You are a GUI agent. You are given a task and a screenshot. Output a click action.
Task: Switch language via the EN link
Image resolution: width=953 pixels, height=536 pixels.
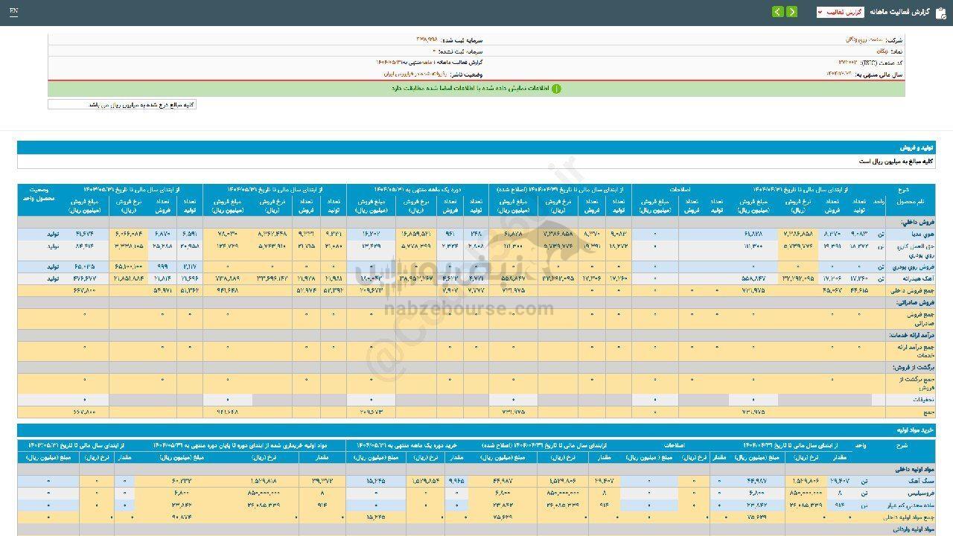pyautogui.click(x=14, y=12)
